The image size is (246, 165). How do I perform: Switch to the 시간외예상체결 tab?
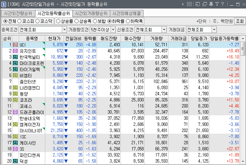tap(127, 14)
